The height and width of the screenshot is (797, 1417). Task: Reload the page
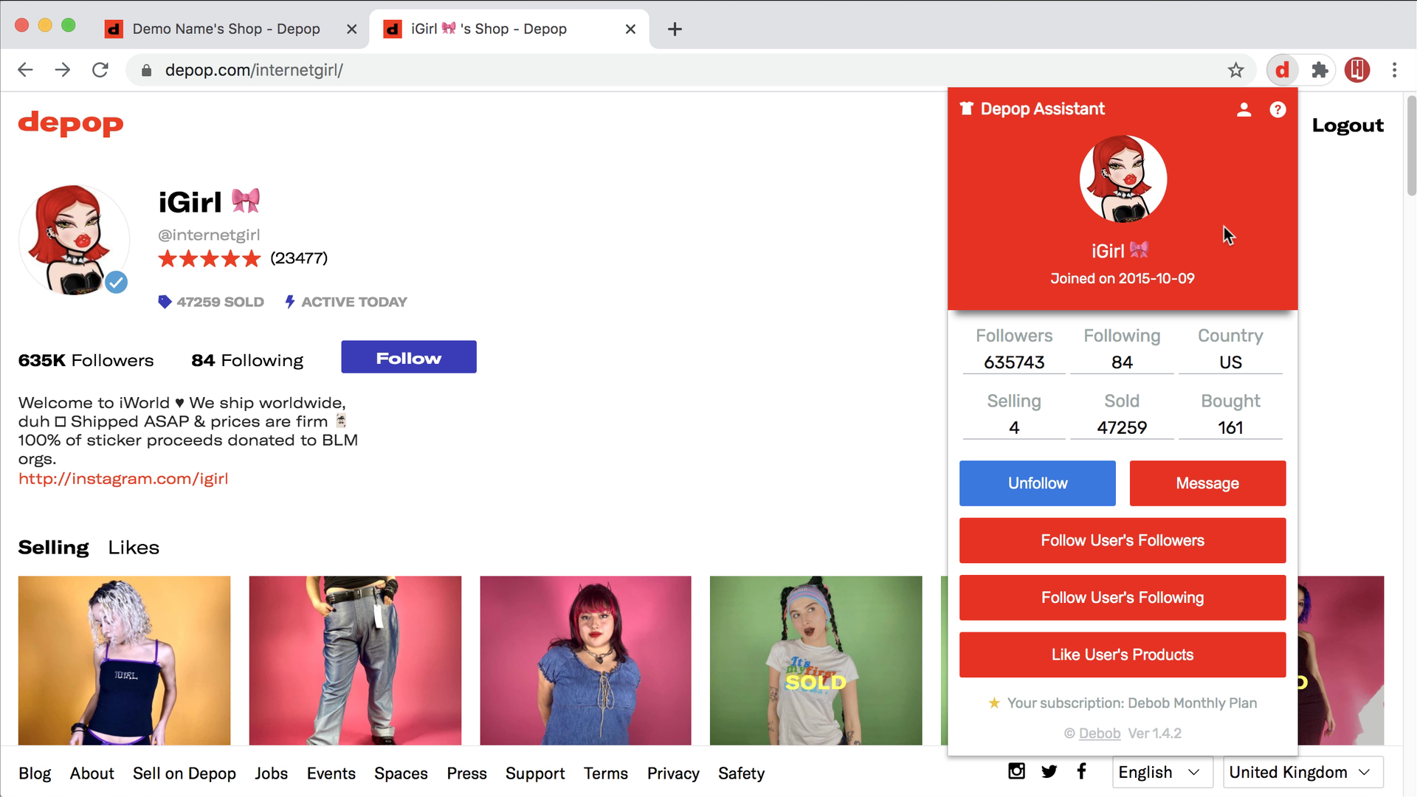pos(100,70)
